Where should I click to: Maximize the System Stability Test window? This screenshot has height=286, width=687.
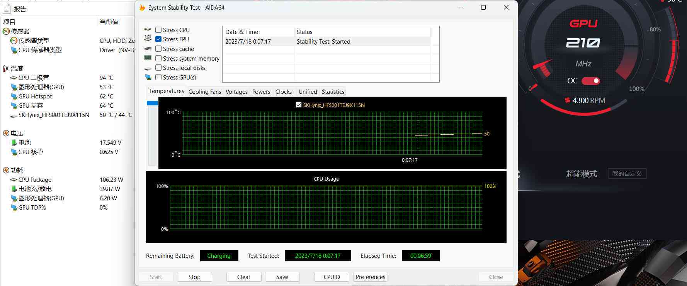click(483, 7)
